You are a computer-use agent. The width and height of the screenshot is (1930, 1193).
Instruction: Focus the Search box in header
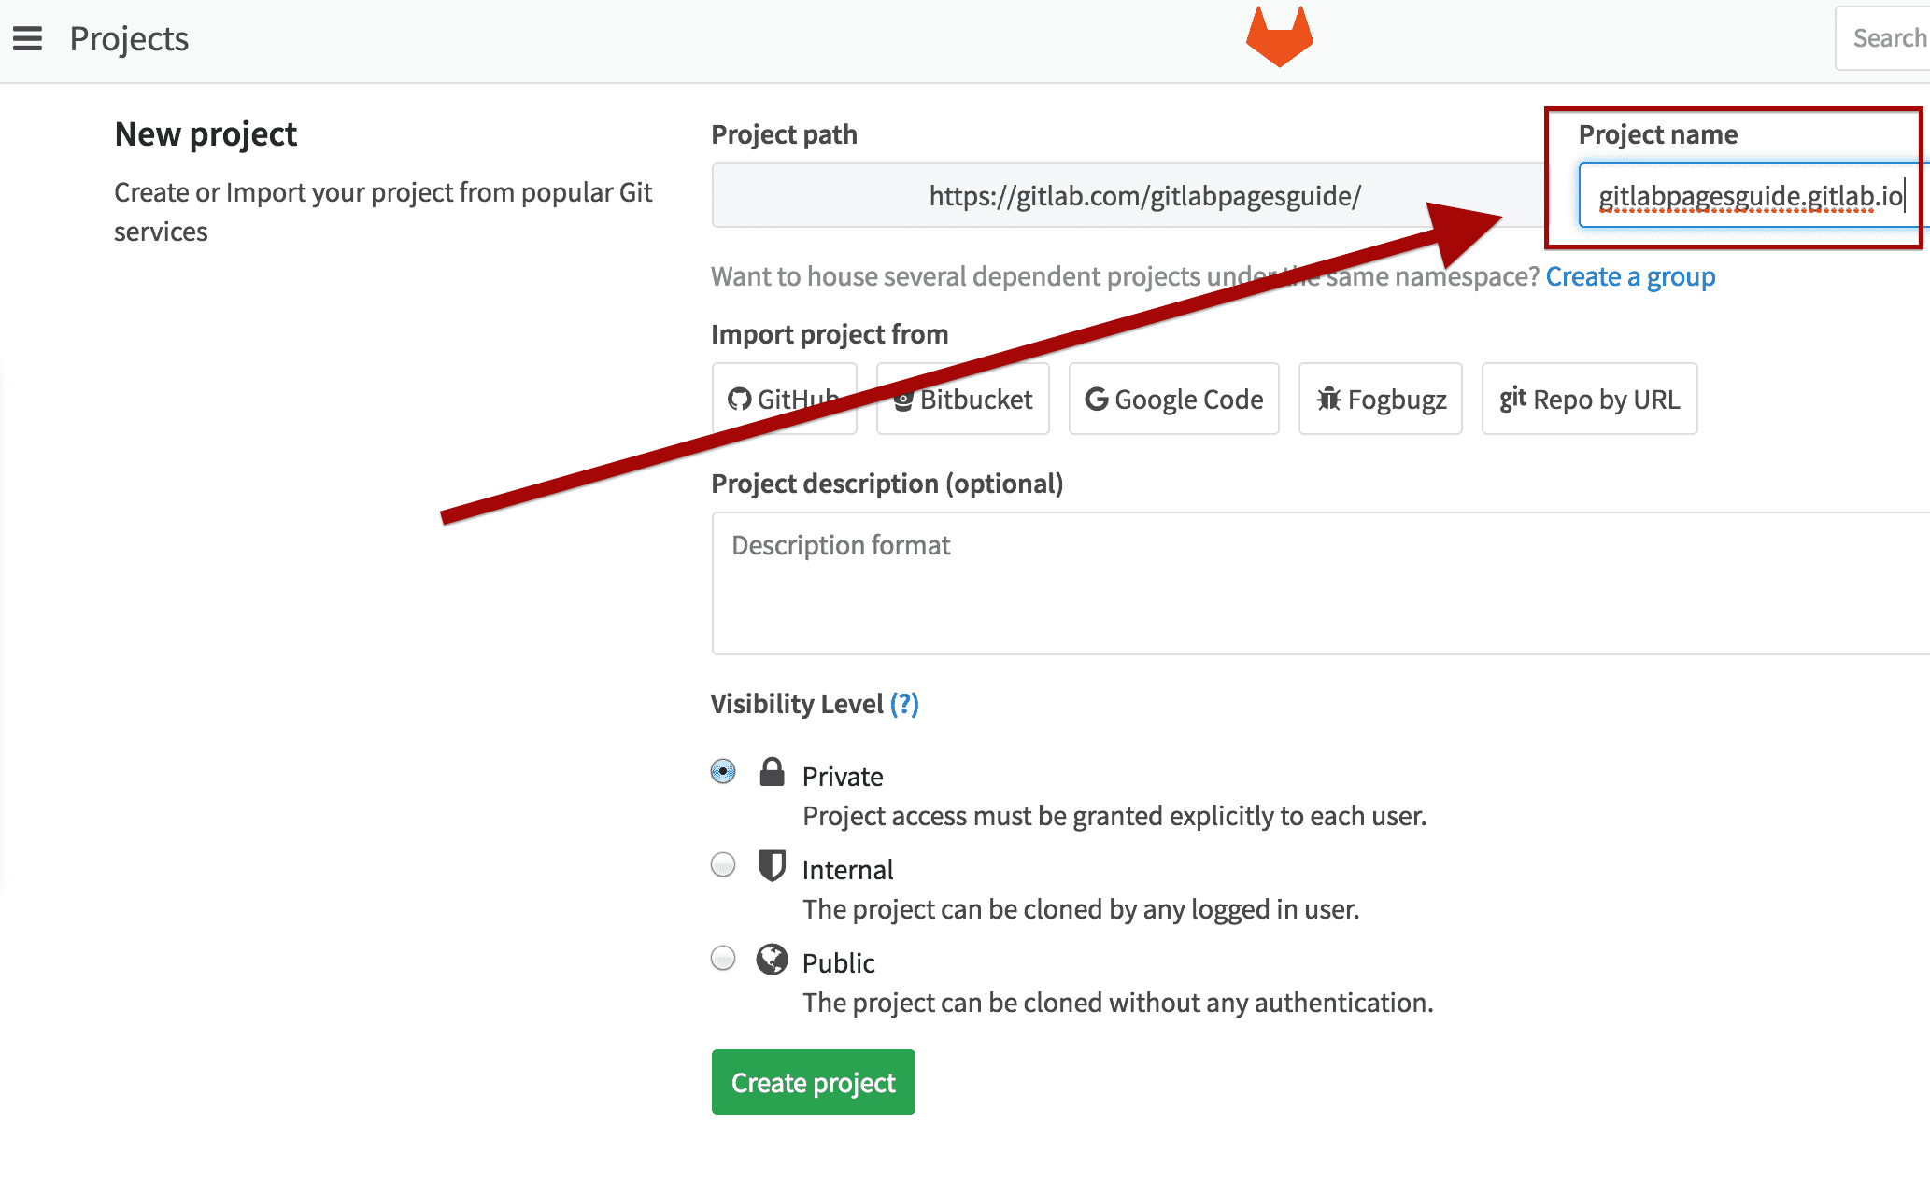(x=1887, y=38)
